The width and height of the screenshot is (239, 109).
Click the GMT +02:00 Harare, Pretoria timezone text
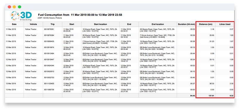(x=50, y=18)
